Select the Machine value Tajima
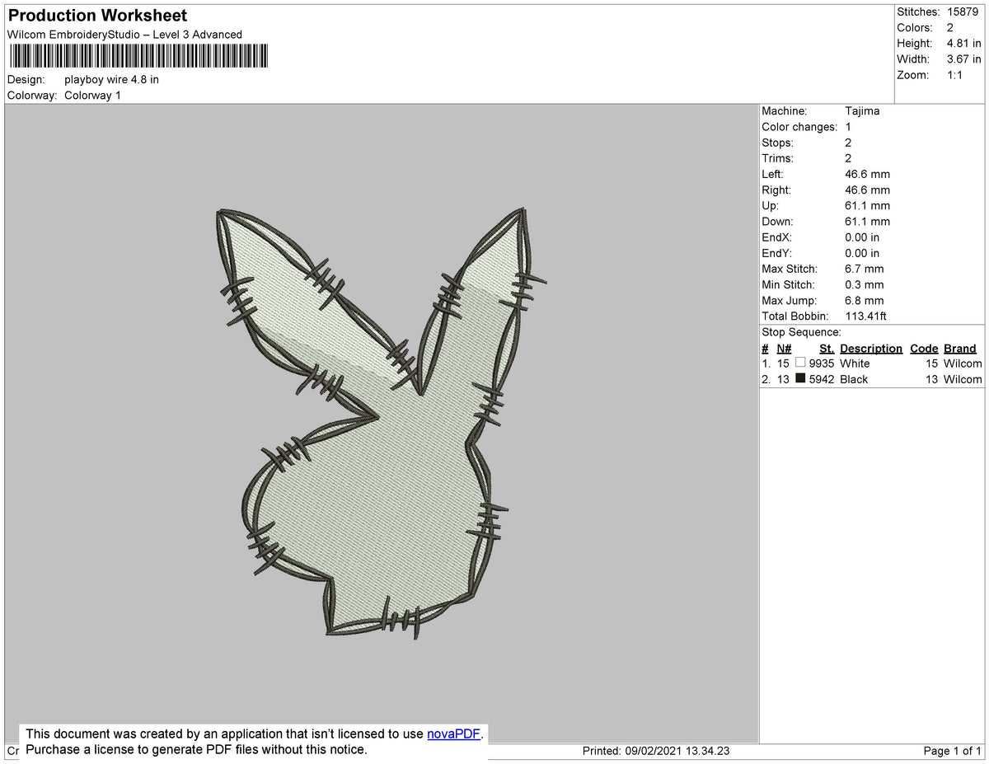The image size is (989, 764). (862, 111)
